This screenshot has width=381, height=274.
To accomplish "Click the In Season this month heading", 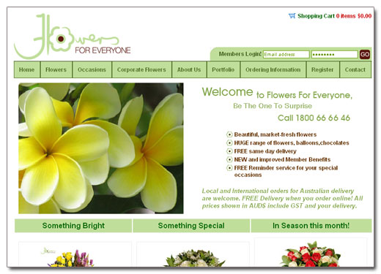I will [x=311, y=226].
